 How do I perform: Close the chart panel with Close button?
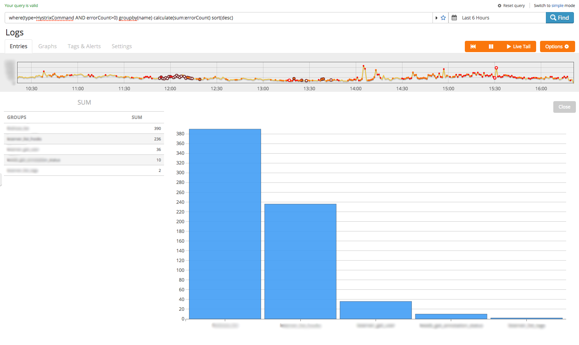(564, 107)
